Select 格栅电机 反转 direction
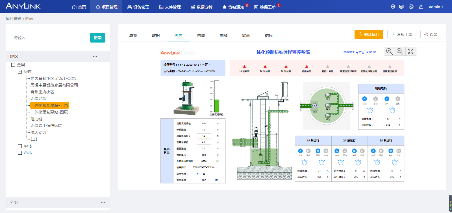 (x=398, y=99)
